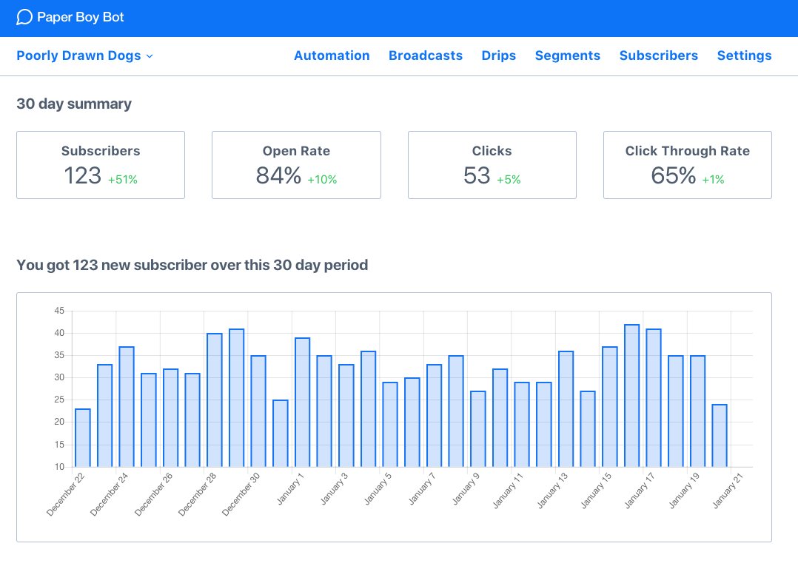The height and width of the screenshot is (566, 798).
Task: Open the Settings page
Action: click(x=744, y=55)
